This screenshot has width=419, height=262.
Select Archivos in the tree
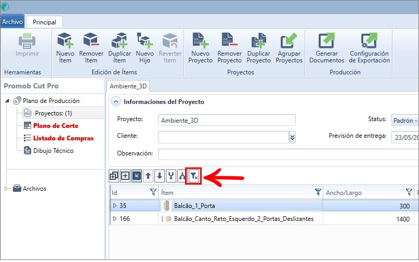34,189
